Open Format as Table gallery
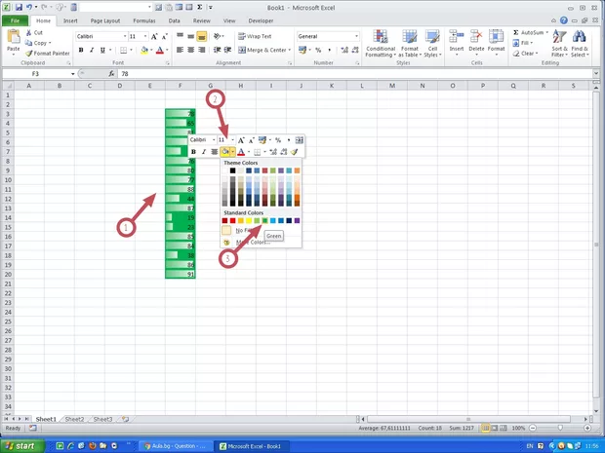Screen dimensions: 605x453 (x=410, y=43)
